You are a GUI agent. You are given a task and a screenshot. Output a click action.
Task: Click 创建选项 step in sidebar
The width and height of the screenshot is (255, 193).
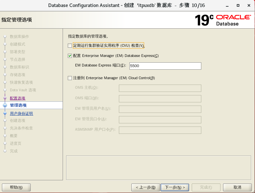(18, 121)
